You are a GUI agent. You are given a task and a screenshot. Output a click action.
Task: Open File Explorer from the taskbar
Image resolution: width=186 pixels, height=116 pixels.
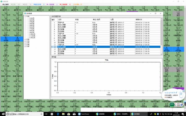pos(63,114)
